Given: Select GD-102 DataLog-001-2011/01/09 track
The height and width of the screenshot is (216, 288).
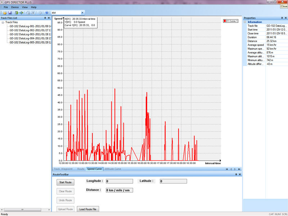Looking at the screenshot, I should coord(30,26).
